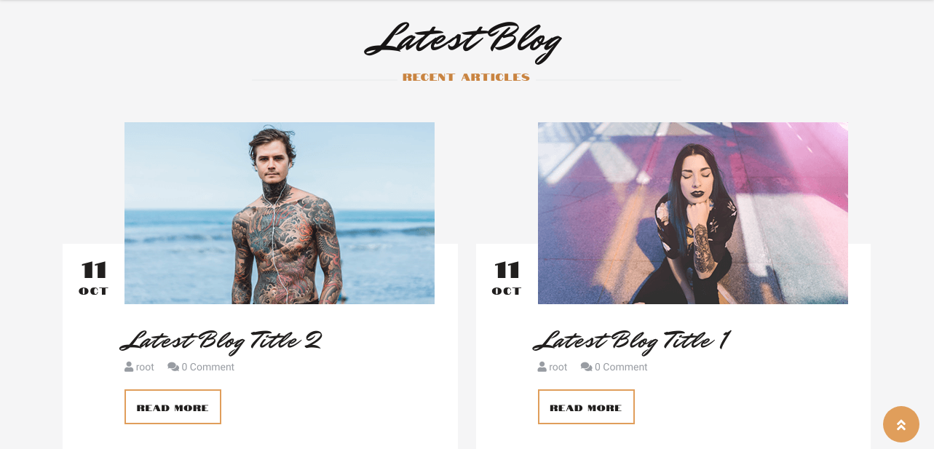Viewport: 934px width, 449px height.
Task: Open 0 Comment link on Blog Title 1
Action: (621, 367)
